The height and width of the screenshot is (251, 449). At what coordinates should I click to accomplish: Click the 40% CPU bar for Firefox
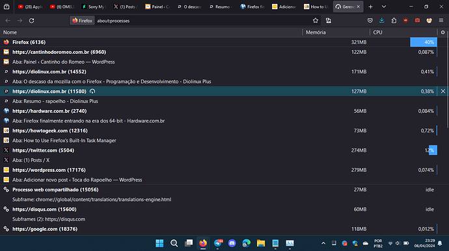click(424, 42)
